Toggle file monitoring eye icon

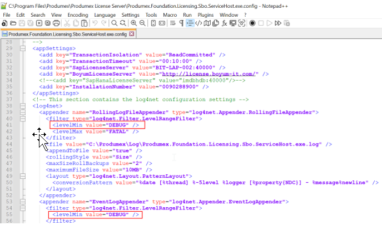242,23
